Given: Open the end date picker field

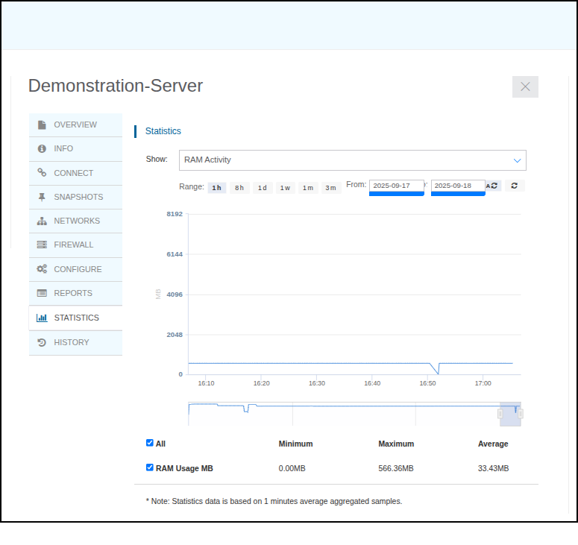Looking at the screenshot, I should click(x=457, y=186).
